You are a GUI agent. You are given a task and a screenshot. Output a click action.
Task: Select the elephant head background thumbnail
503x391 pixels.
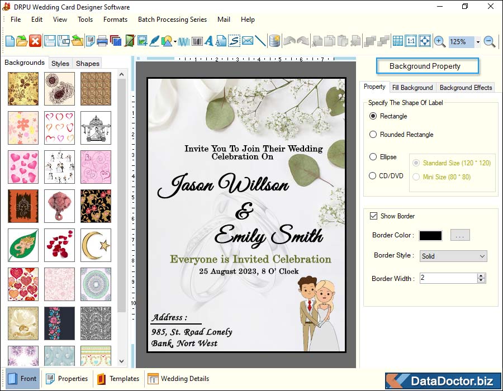point(59,206)
